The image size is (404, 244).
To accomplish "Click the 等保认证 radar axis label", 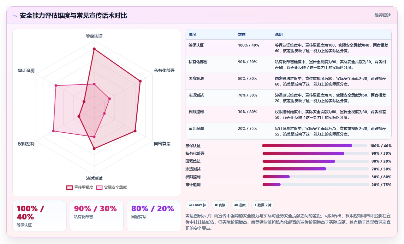I will coord(94,36).
